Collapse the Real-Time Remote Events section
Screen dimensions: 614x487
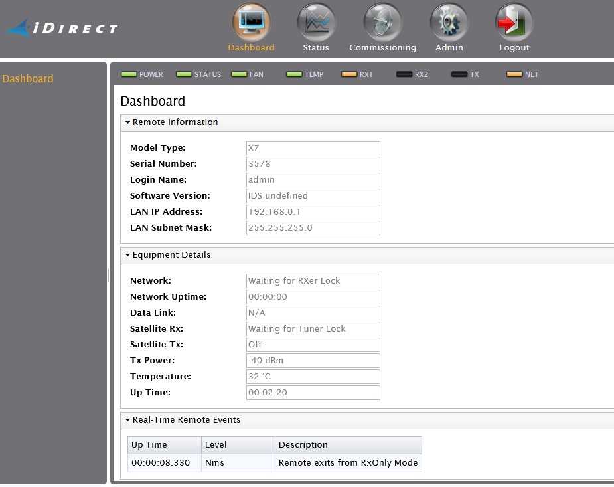click(x=127, y=420)
